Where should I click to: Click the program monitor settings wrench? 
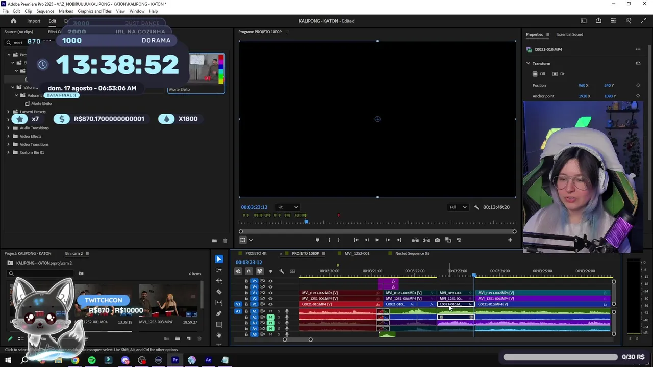476,207
